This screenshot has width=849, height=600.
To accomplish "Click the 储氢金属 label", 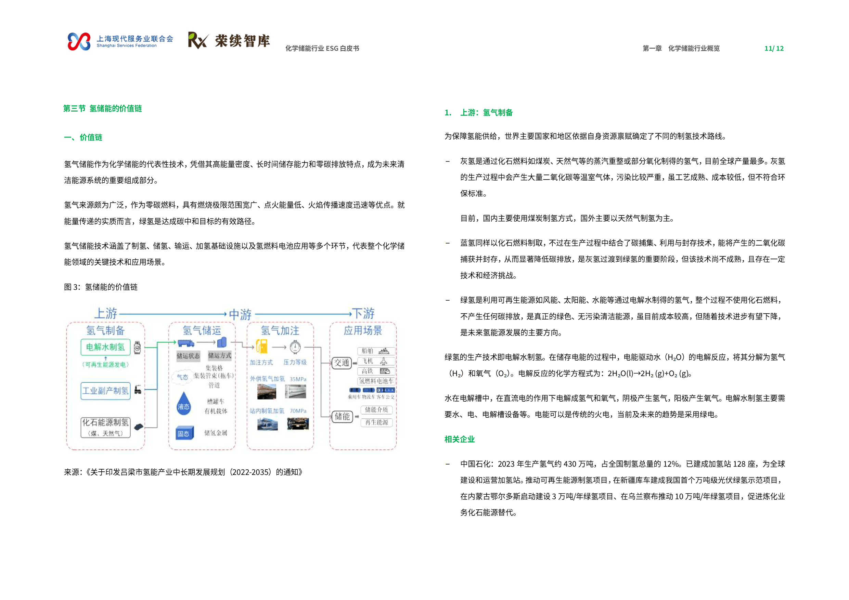I will click(x=216, y=433).
